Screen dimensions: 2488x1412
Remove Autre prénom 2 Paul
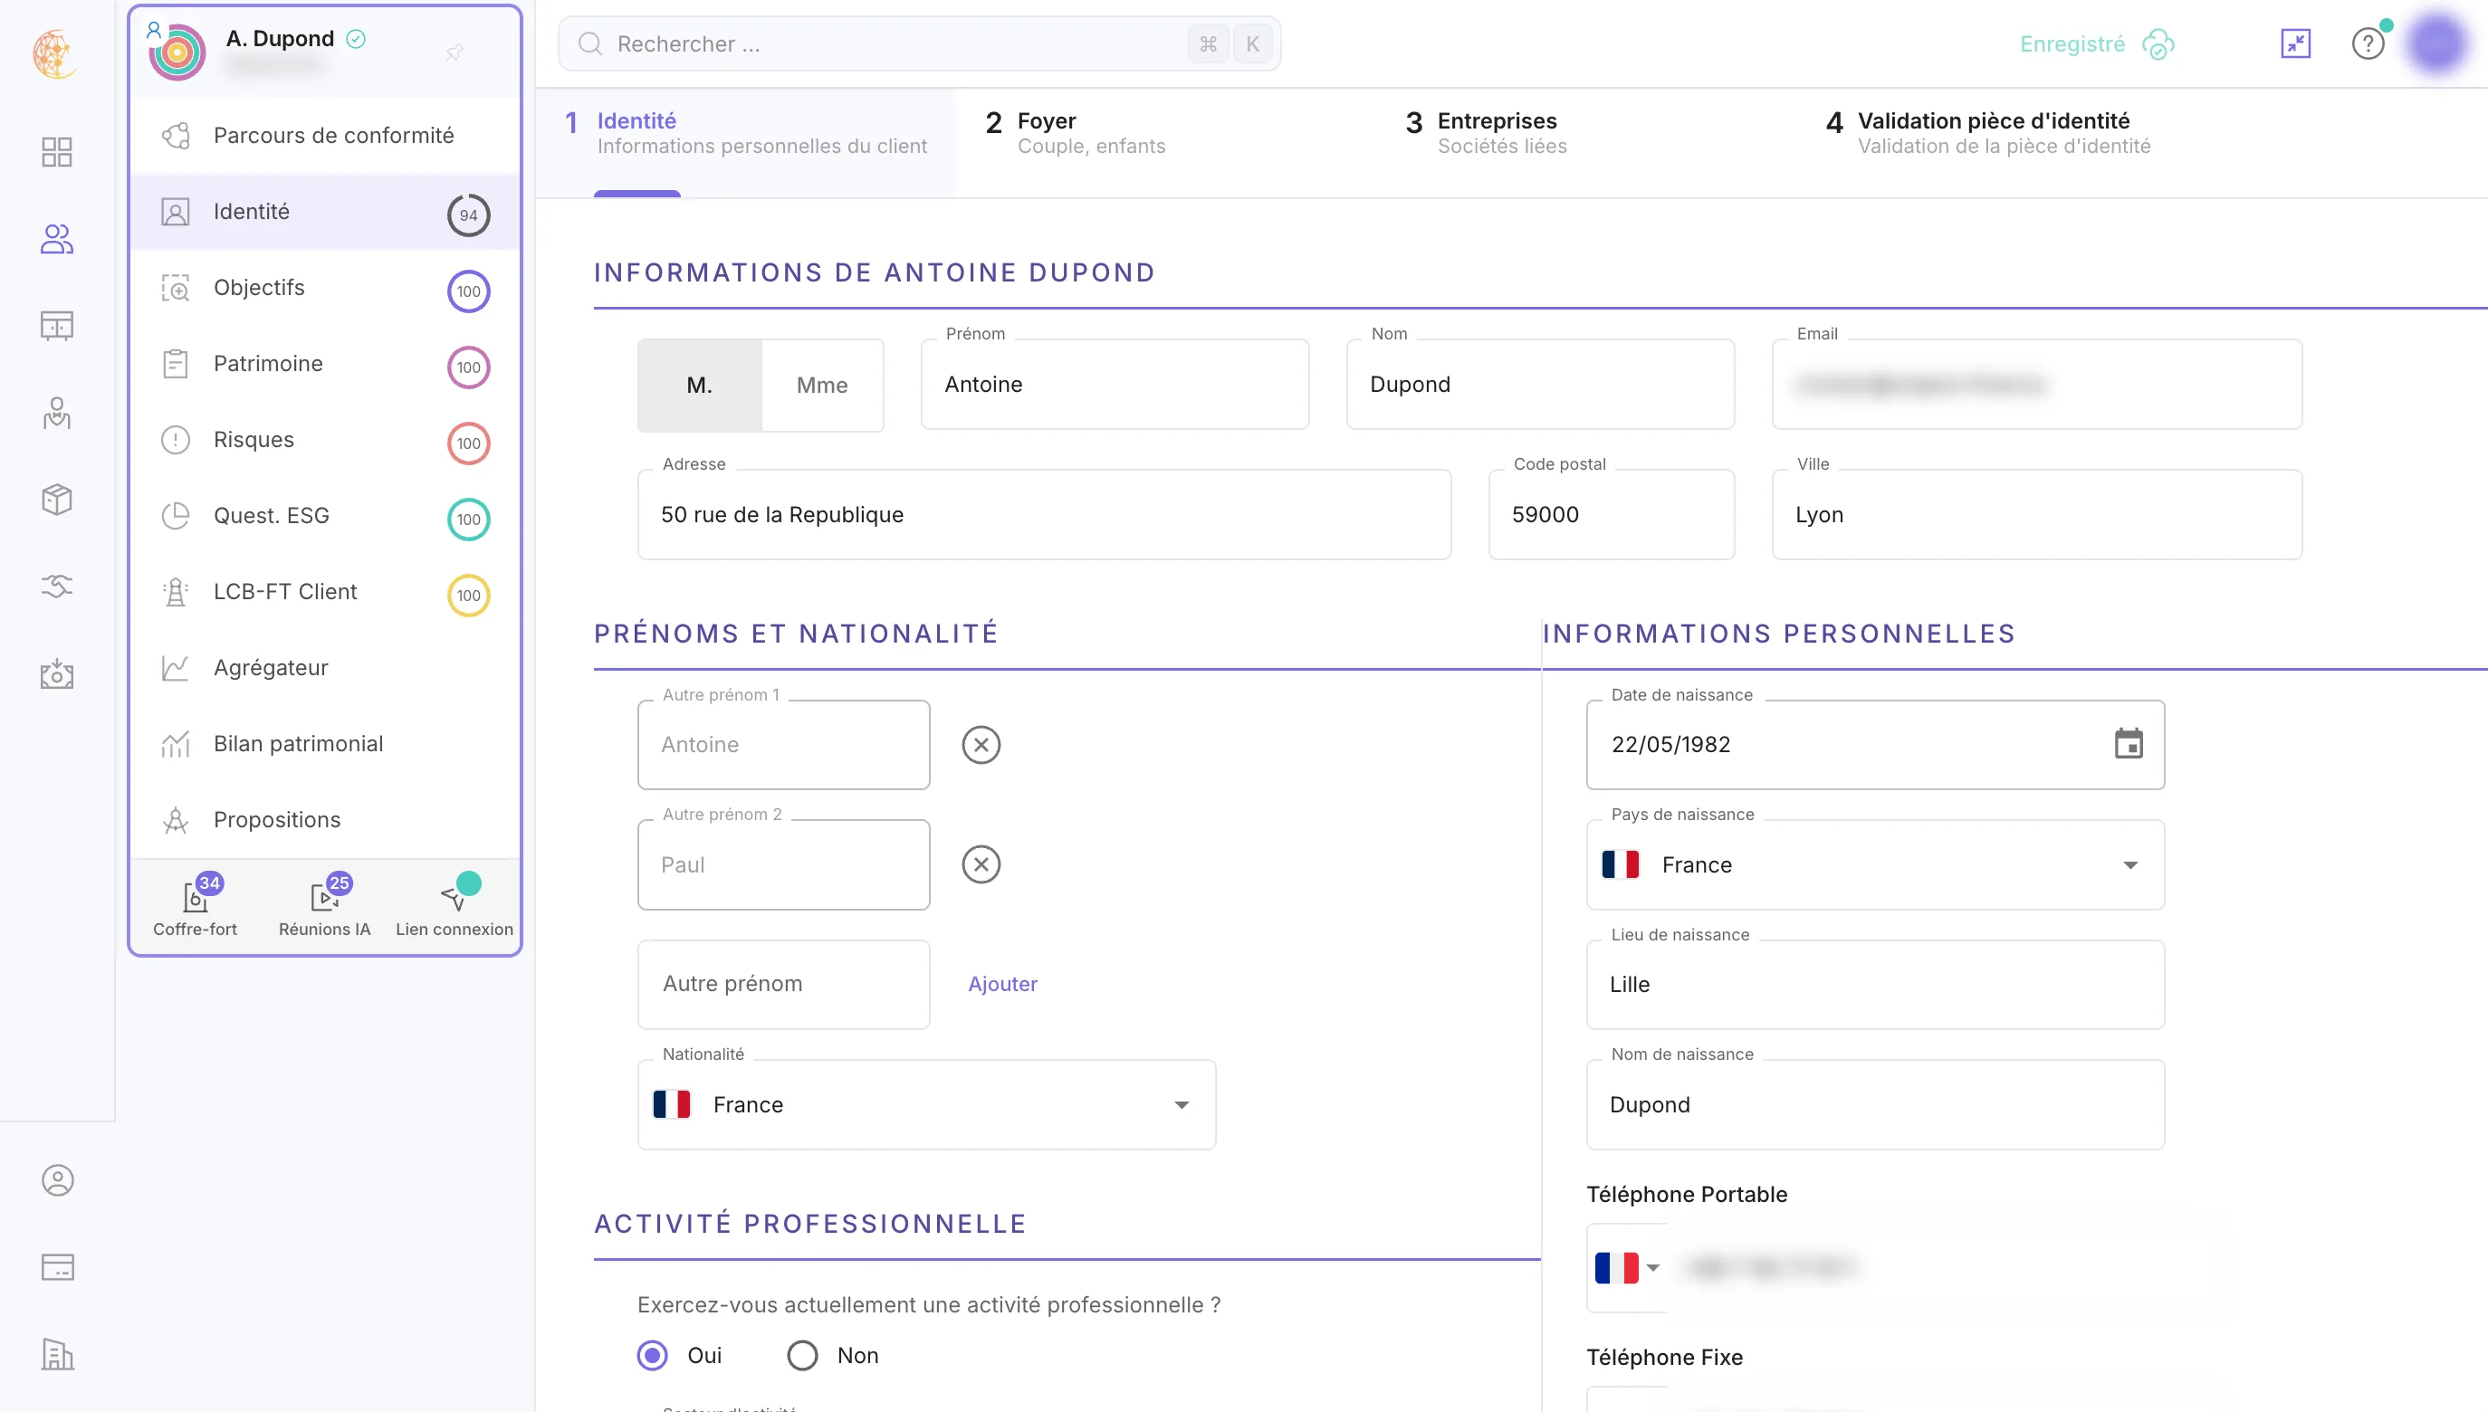click(x=981, y=864)
